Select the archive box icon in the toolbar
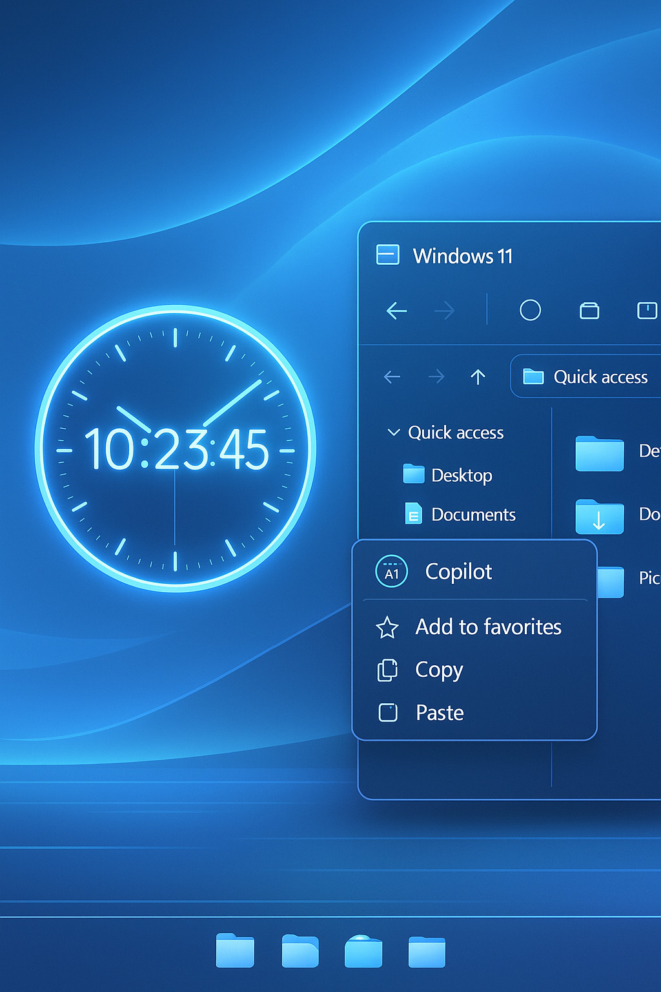Viewport: 661px width, 992px height. pos(589,311)
